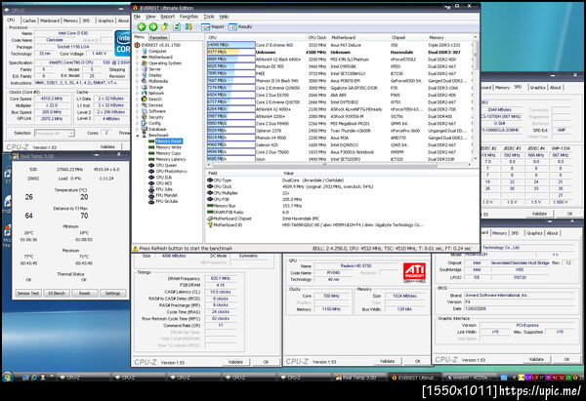This screenshot has height=401, width=586.
Task: Click the FPU SinJulia benchmark icon
Action: pyautogui.click(x=151, y=201)
